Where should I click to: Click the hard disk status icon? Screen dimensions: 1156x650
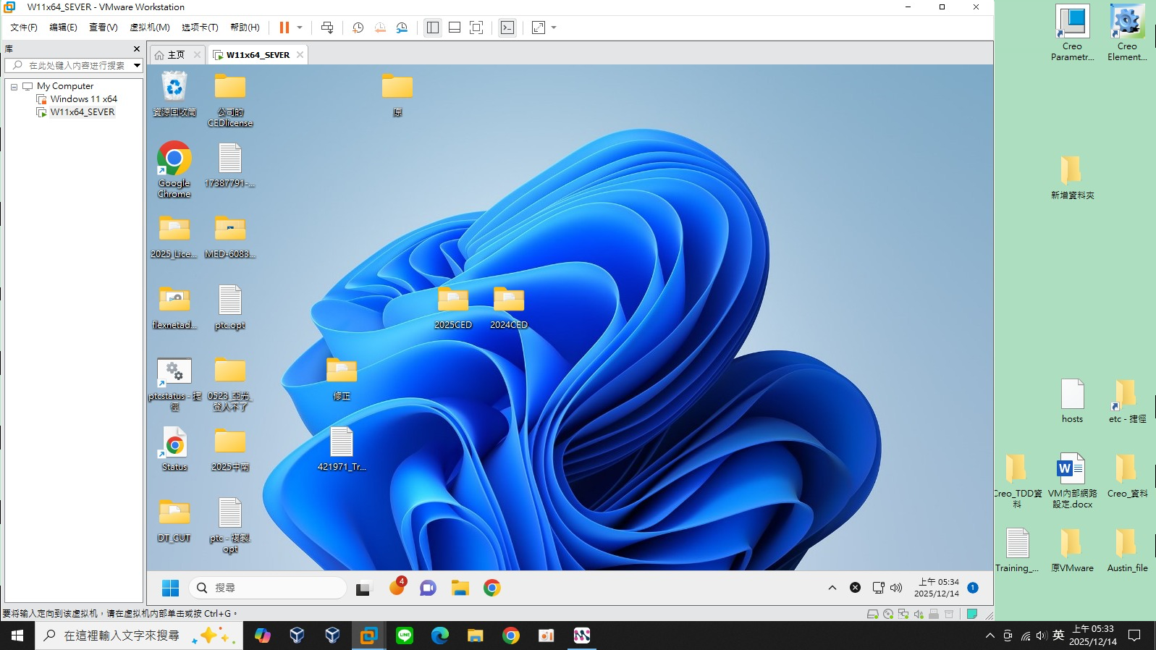point(873,614)
